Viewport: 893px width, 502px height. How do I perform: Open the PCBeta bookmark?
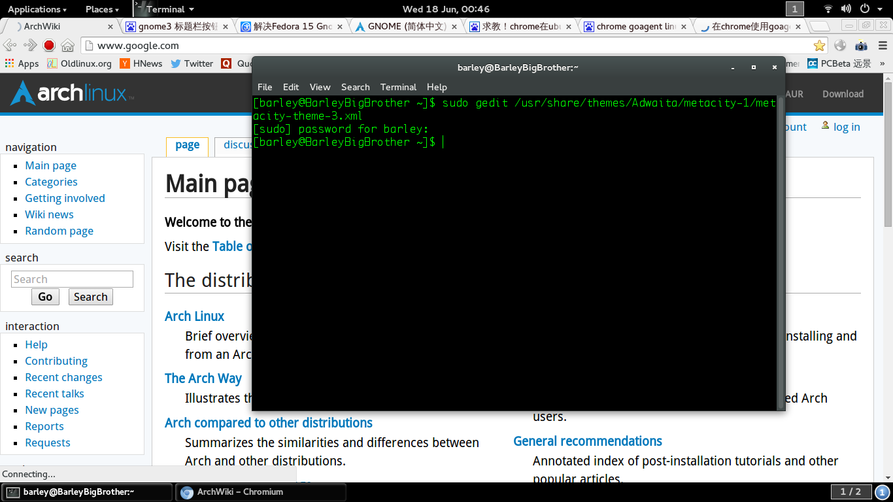pos(840,63)
